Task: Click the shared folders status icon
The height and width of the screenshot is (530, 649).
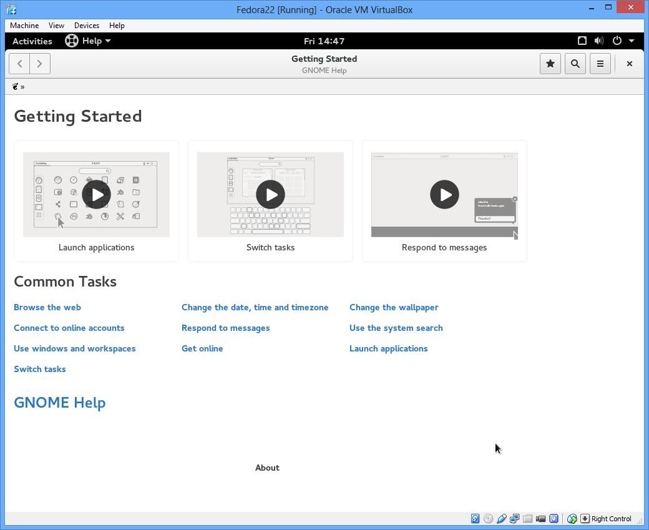Action: [x=527, y=518]
